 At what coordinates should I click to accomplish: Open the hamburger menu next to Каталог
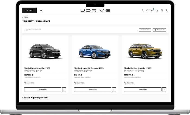coord(41,11)
